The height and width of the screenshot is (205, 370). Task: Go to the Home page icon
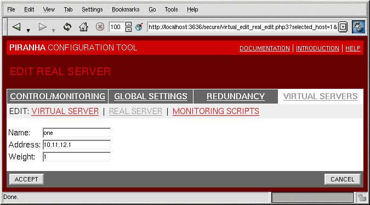coord(83,27)
